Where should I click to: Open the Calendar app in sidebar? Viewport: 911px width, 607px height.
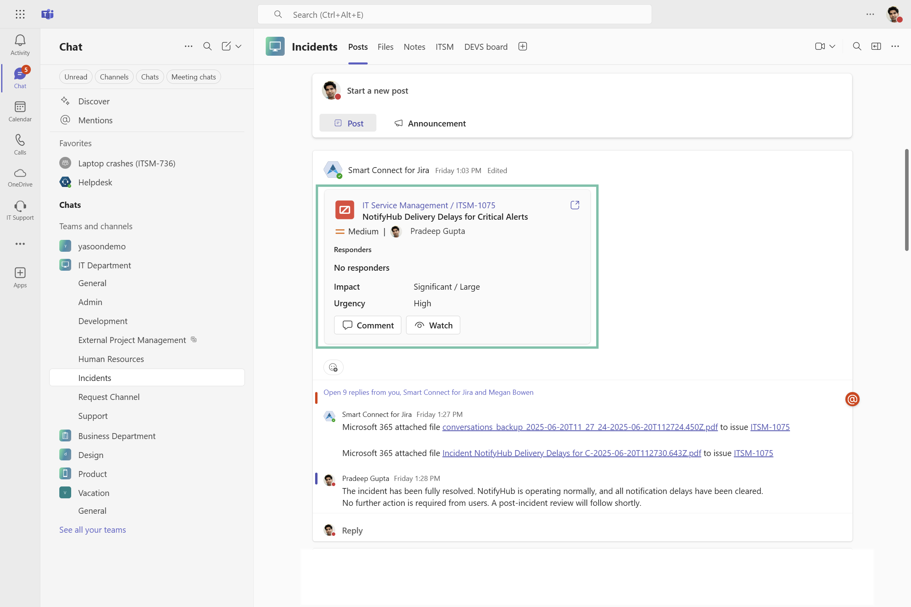20,107
